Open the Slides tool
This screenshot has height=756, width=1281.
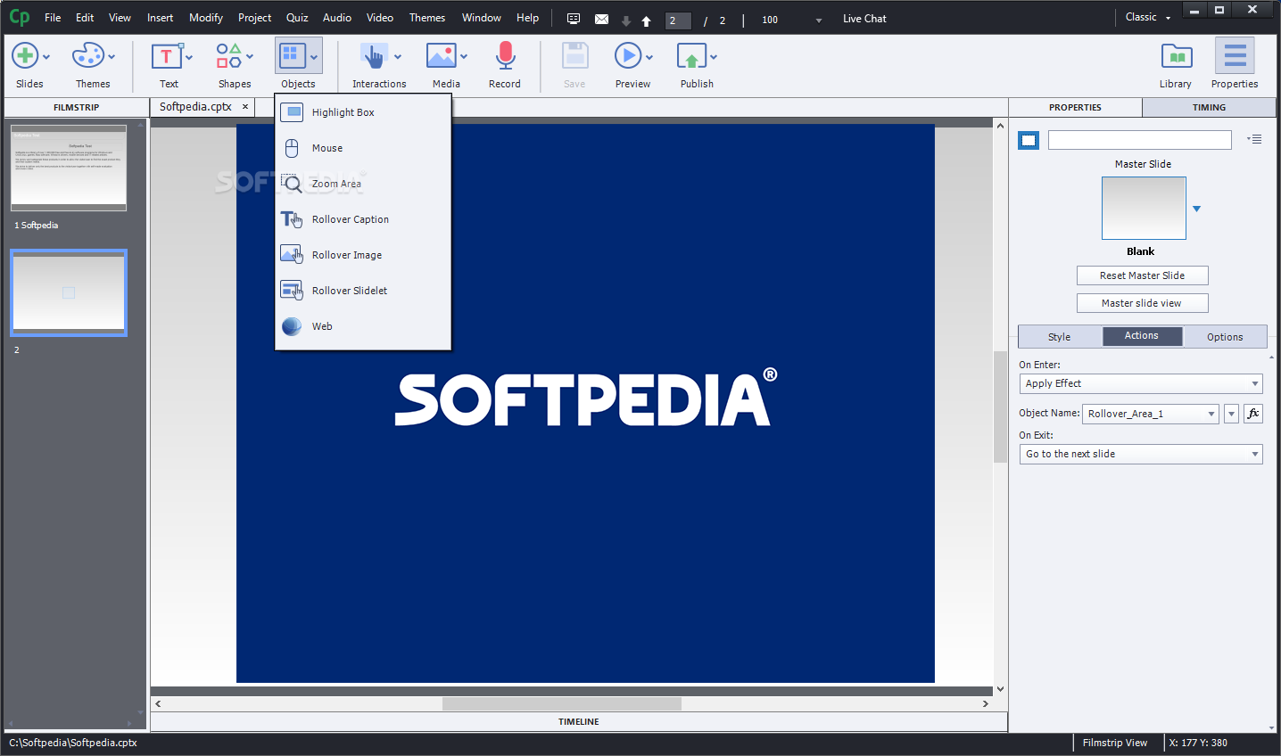(25, 56)
